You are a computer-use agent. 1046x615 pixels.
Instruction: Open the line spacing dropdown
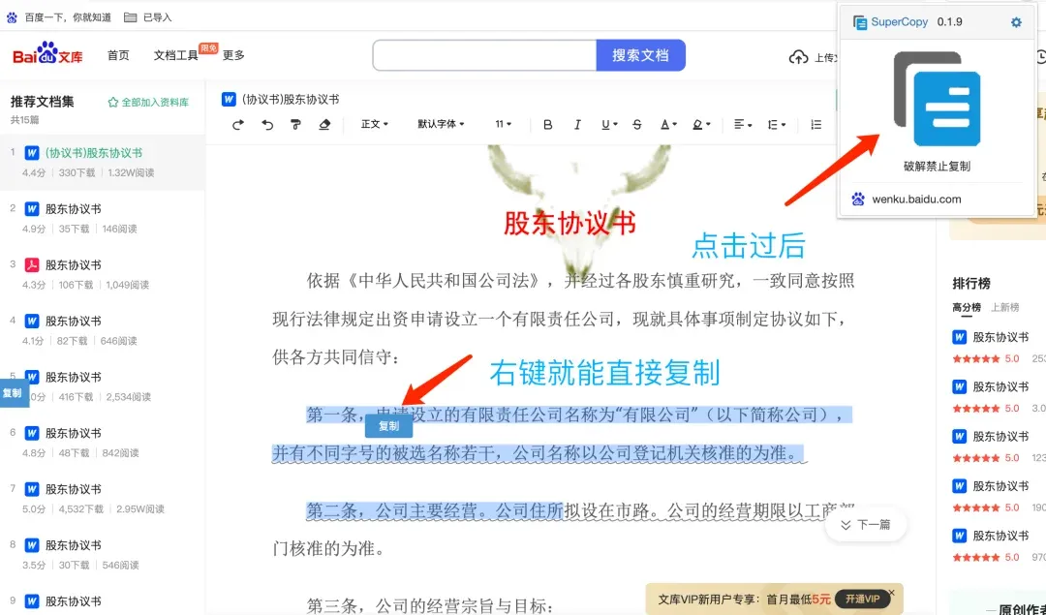click(x=777, y=125)
